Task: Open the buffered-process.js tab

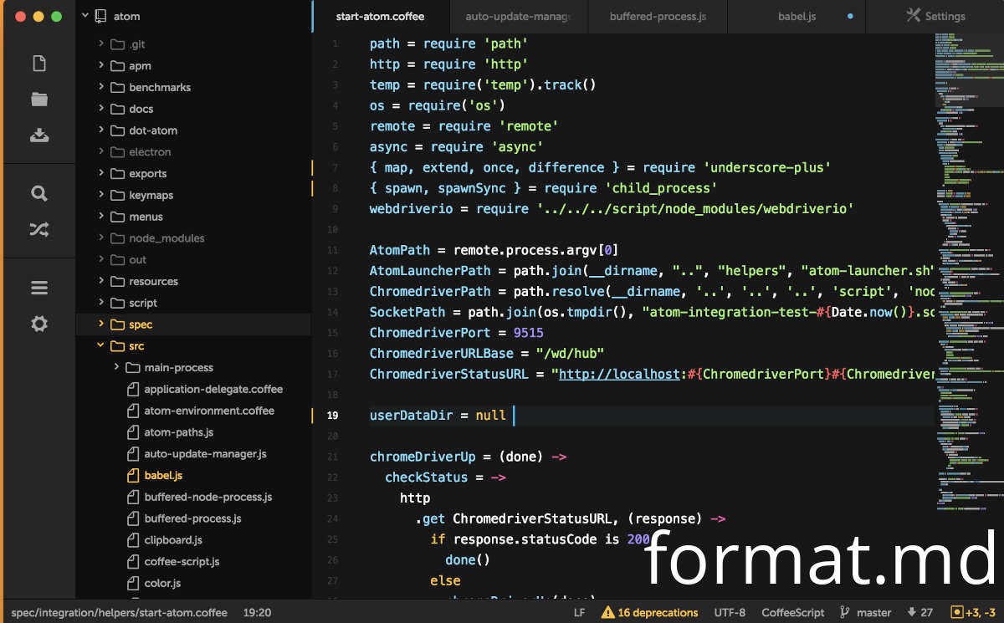Action: click(x=658, y=16)
